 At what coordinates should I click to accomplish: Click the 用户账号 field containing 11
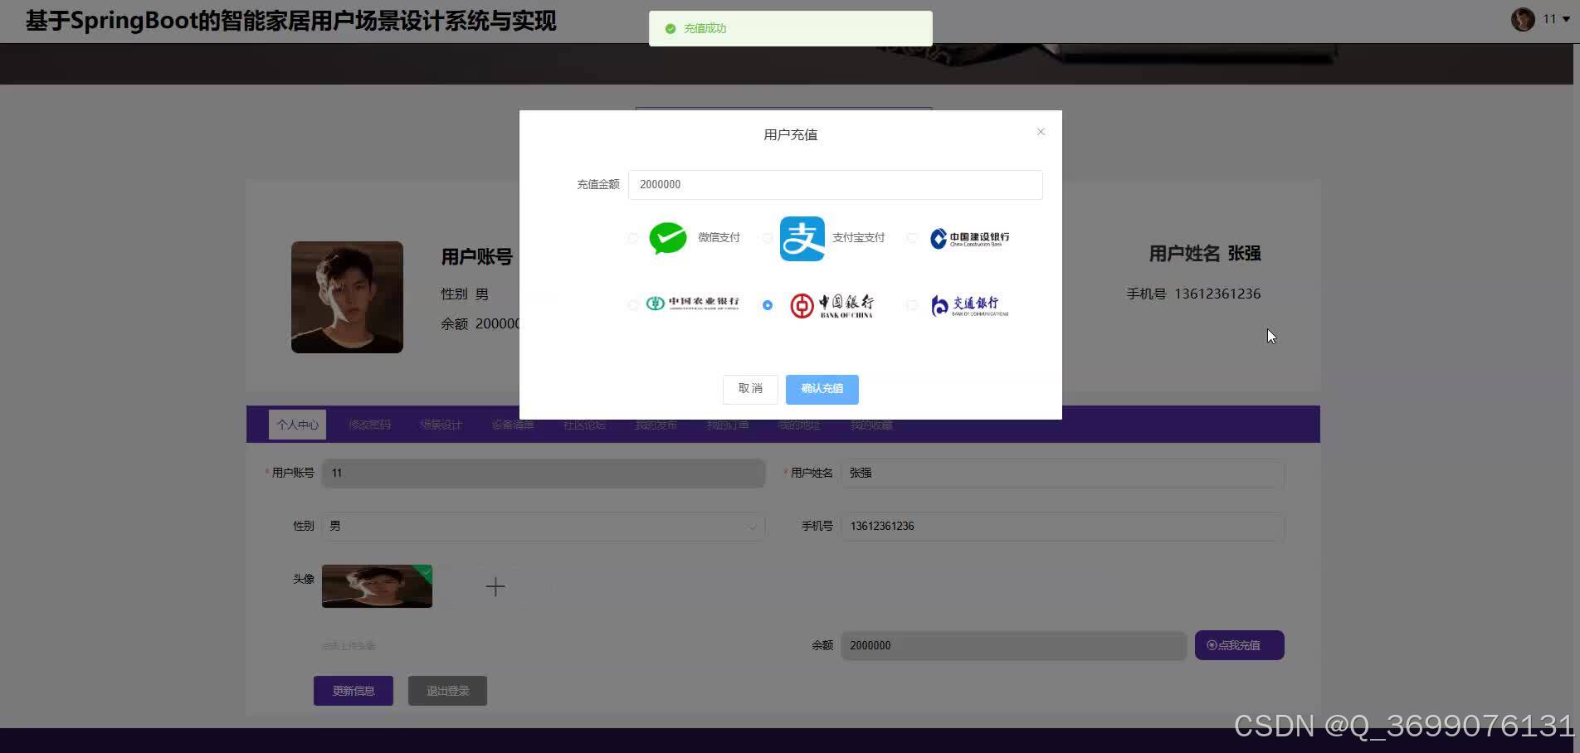tap(543, 474)
